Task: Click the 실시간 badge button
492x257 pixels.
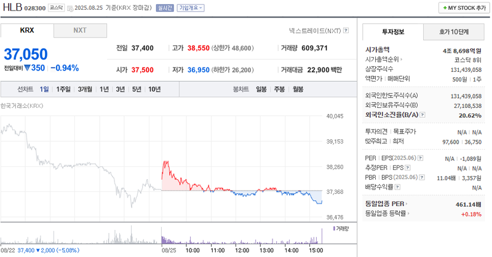Action: coord(165,8)
